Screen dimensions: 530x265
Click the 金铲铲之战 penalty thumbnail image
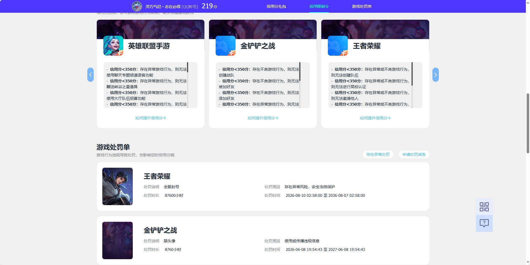click(x=118, y=240)
